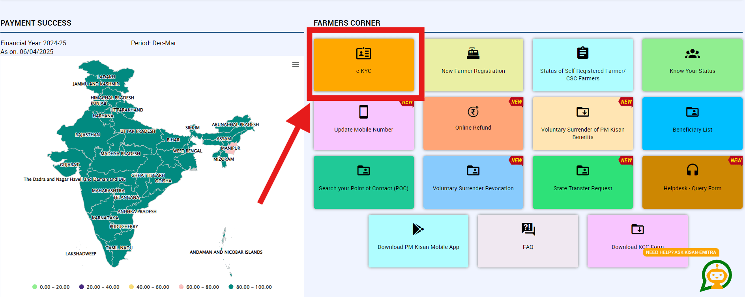745x297 pixels.
Task: Open the map chart hamburger menu
Action: tap(295, 65)
